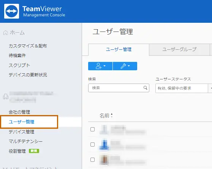The width and height of the screenshot is (212, 169).
Task: Expand the add user dropdown arrow
Action: [104, 66]
